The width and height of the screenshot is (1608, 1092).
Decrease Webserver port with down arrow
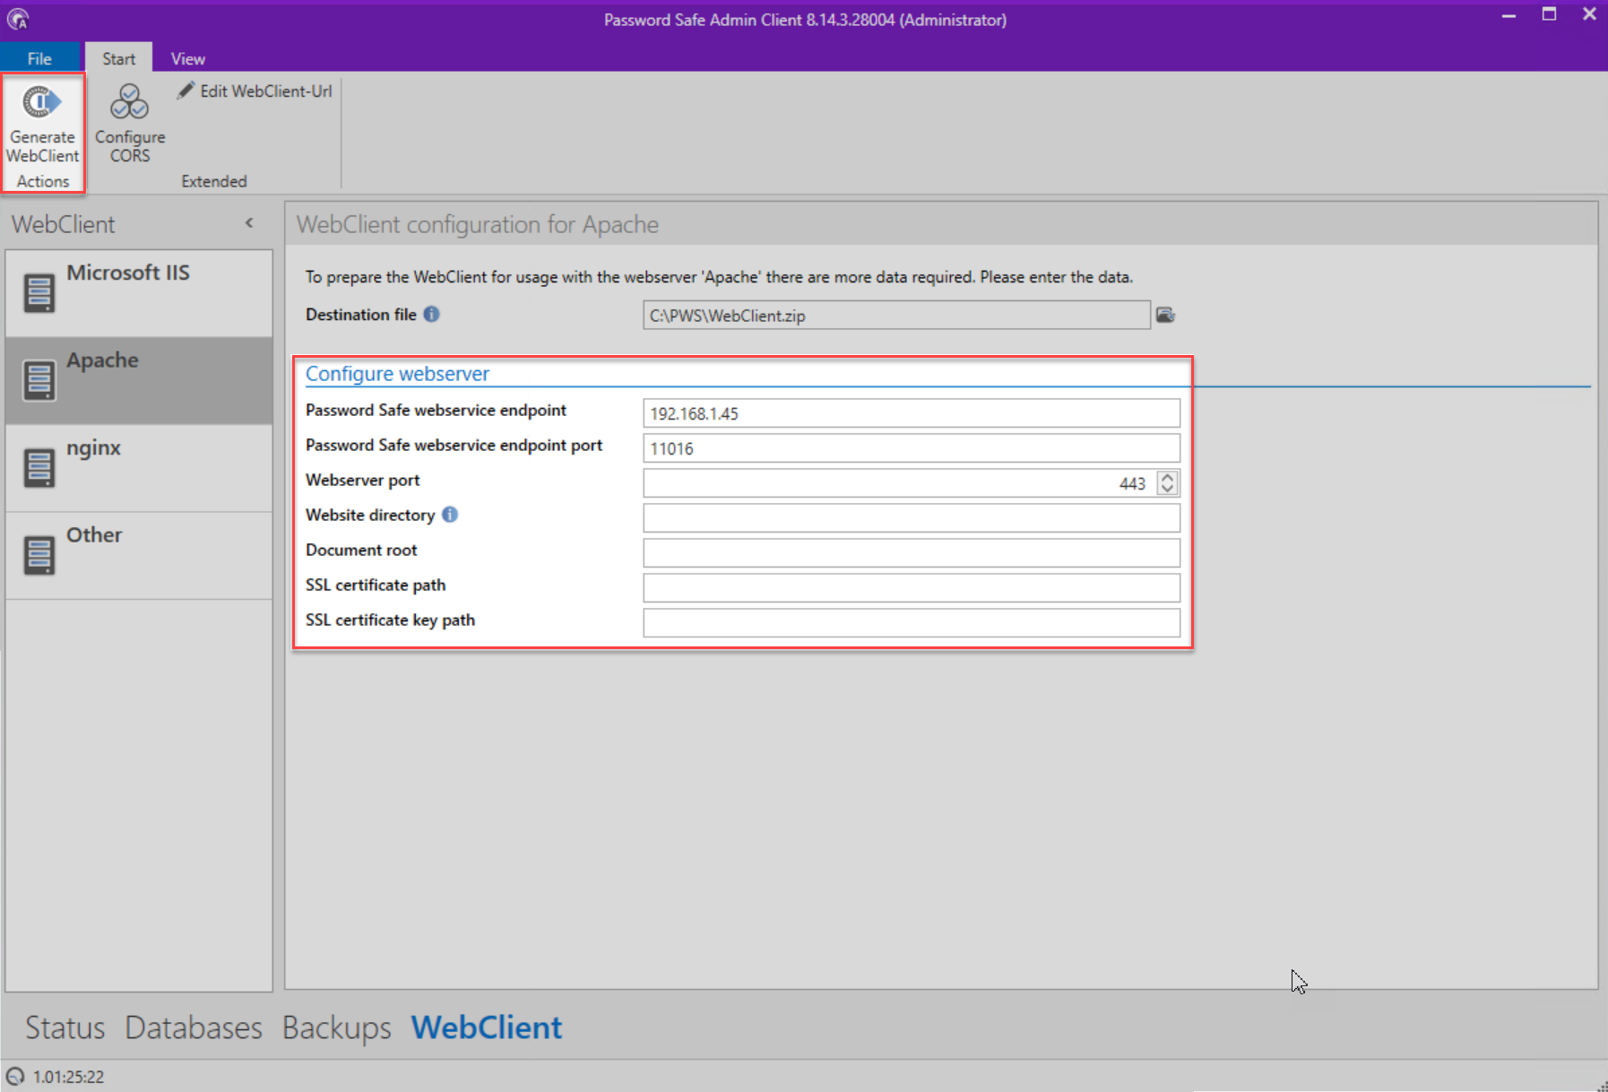(1167, 490)
